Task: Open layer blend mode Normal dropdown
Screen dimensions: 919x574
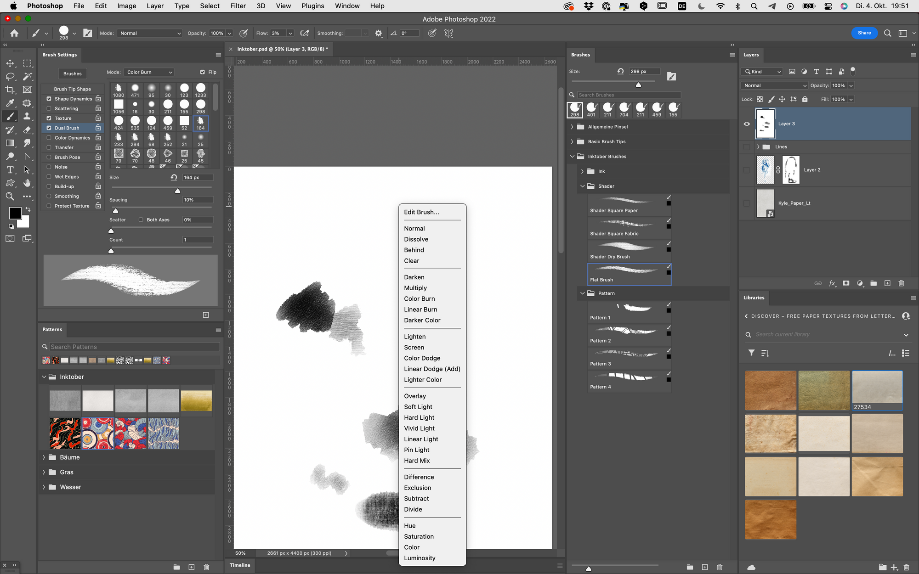Action: [775, 85]
